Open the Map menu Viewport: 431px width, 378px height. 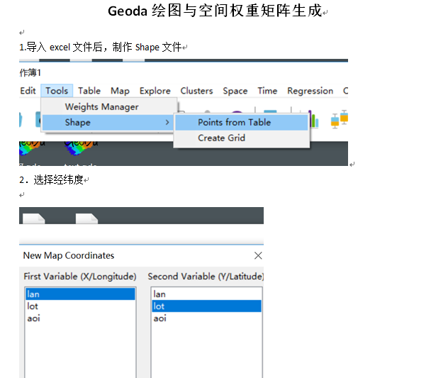120,91
